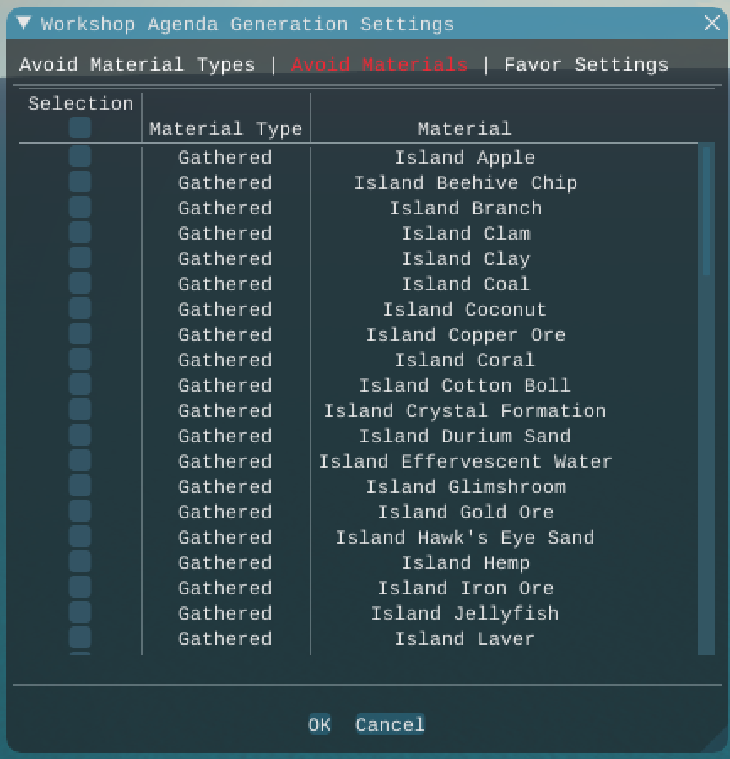The image size is (730, 759).
Task: Check the box for Island Copper Ore
Action: click(80, 334)
